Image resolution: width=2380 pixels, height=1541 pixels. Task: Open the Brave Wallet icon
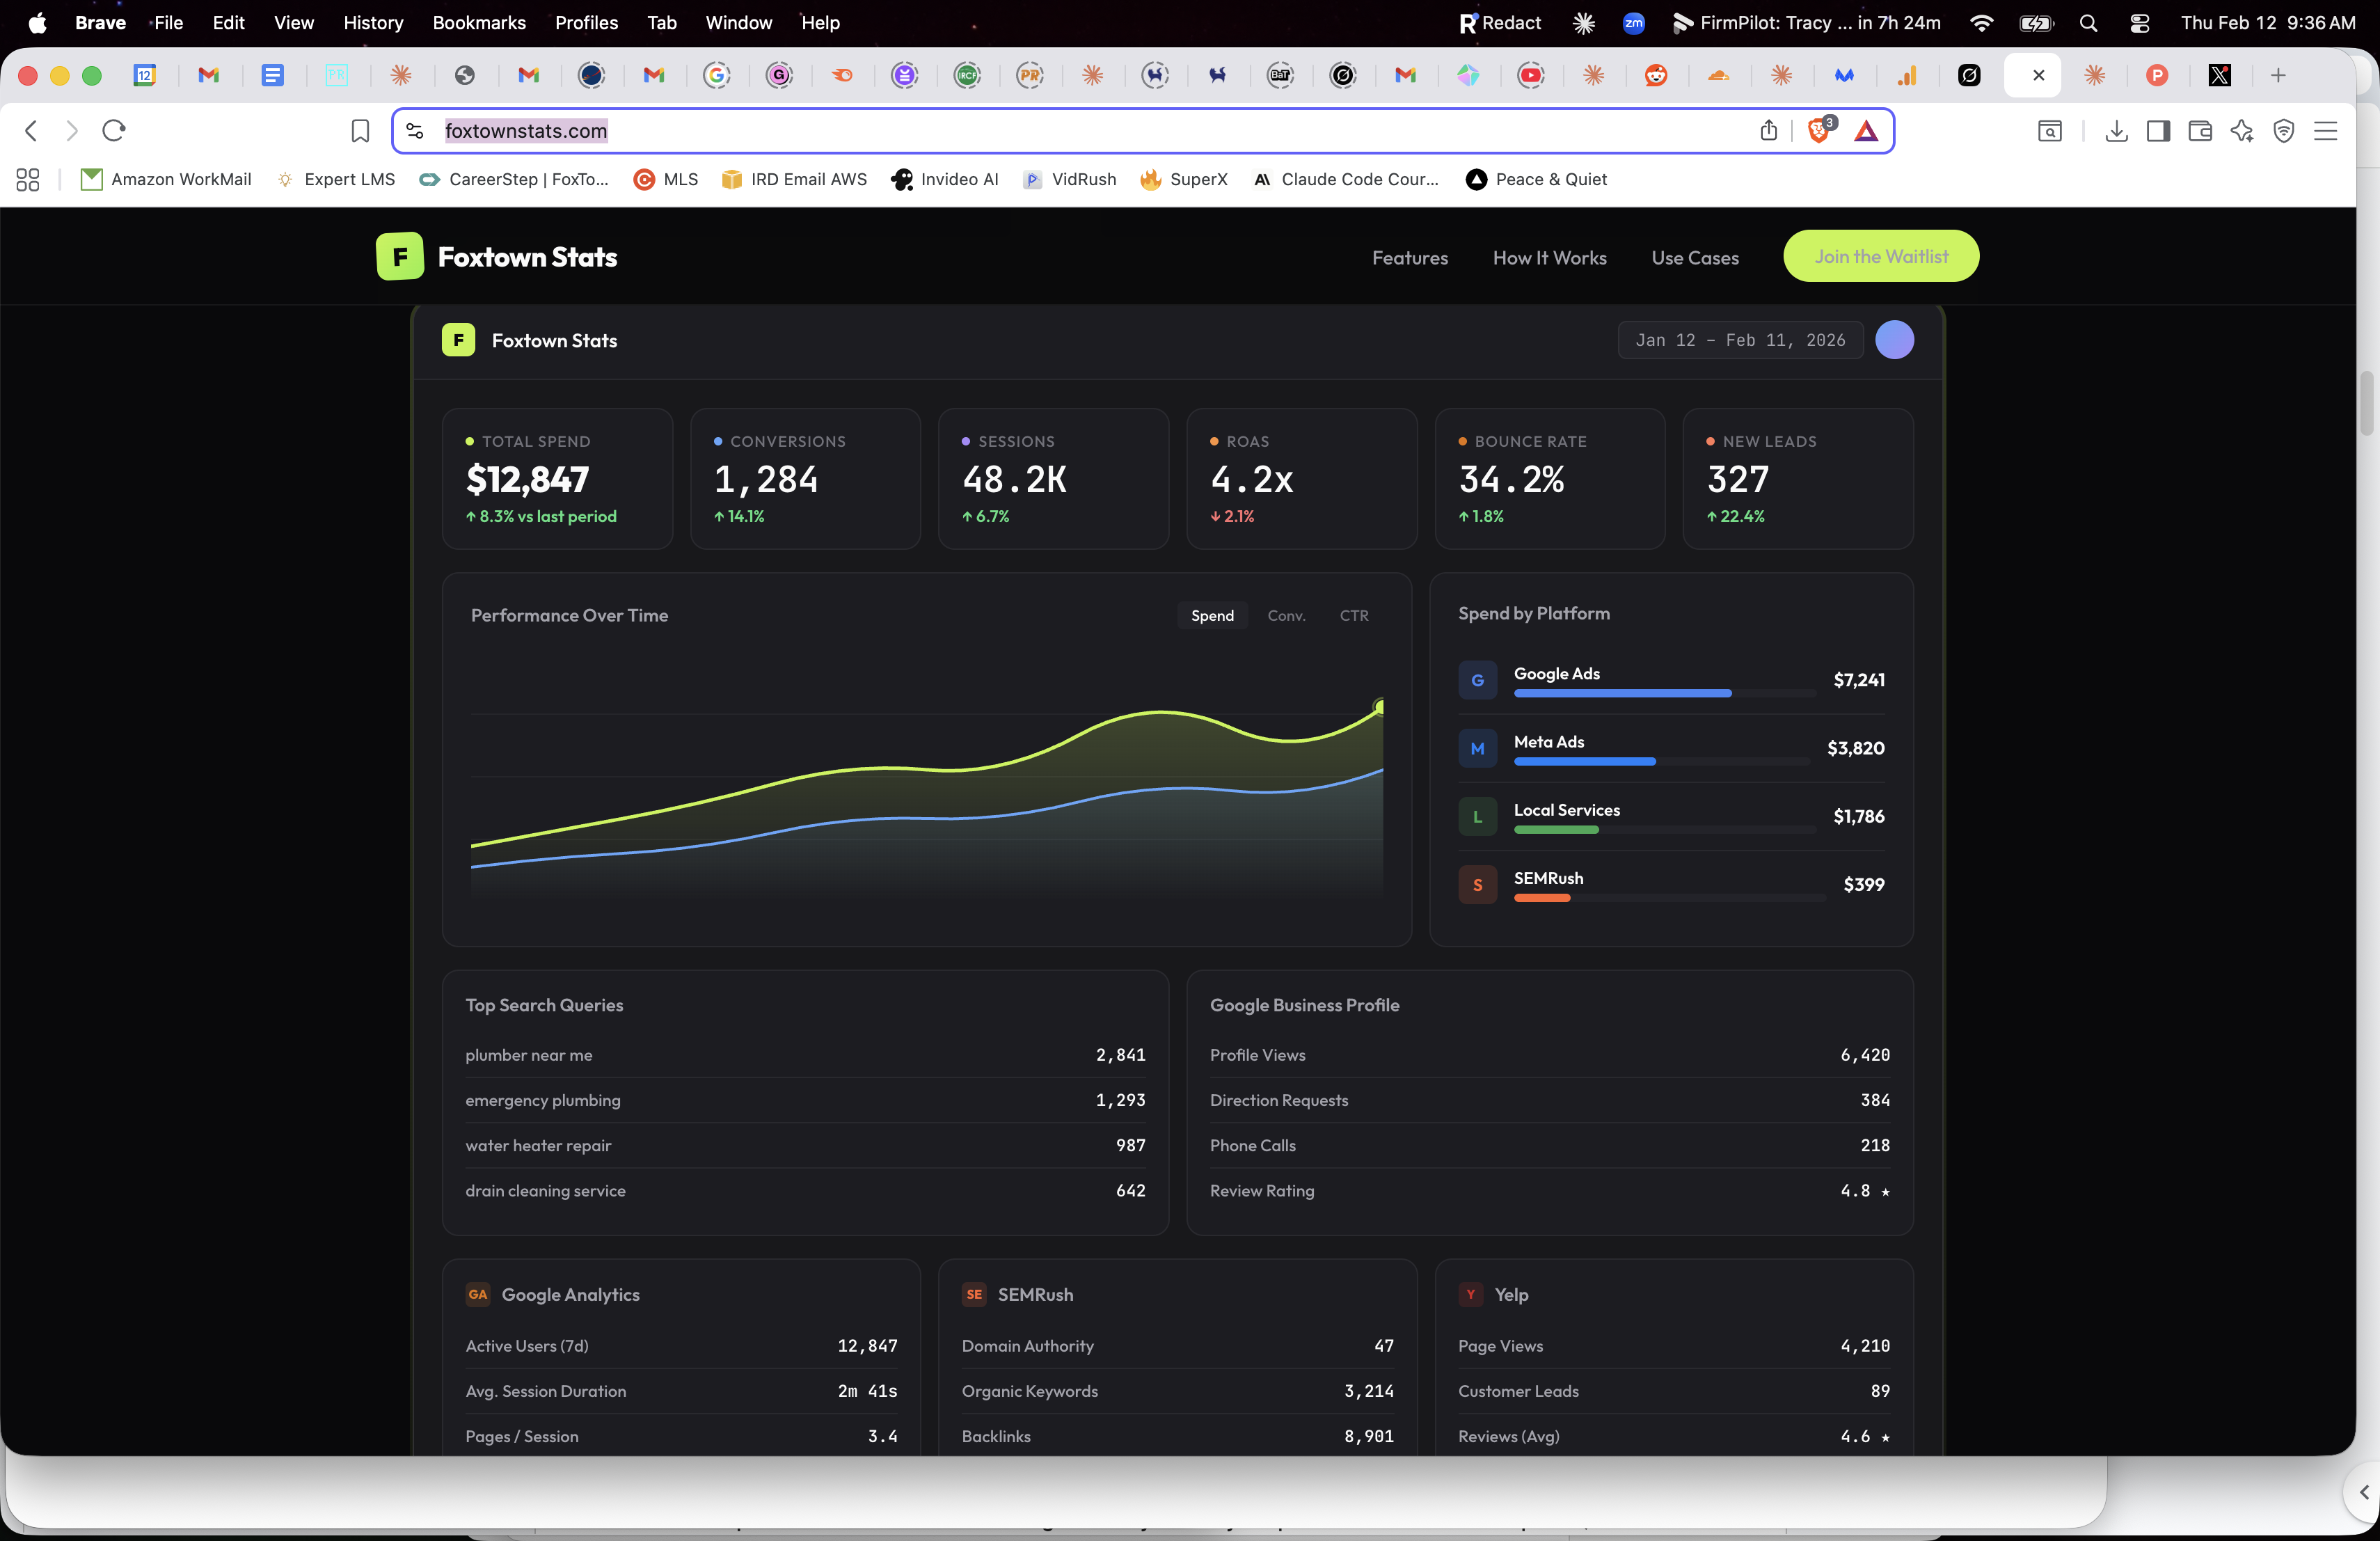(x=2200, y=131)
